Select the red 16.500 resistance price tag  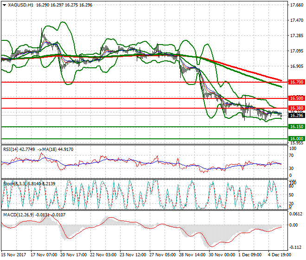pos(296,98)
